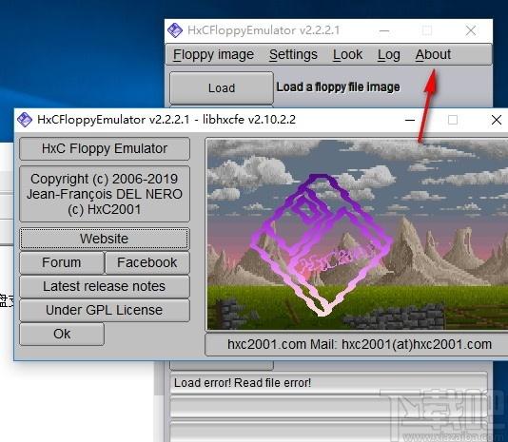The width and height of the screenshot is (508, 442).
Task: Open the Floppy image menu
Action: 213,55
